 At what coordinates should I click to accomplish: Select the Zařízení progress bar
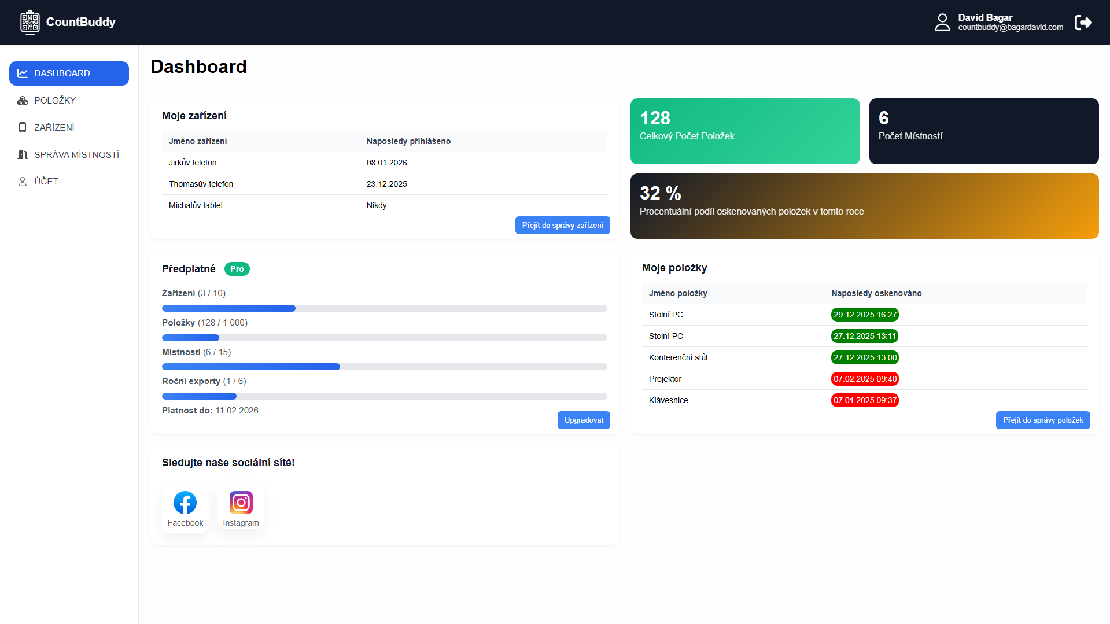384,308
